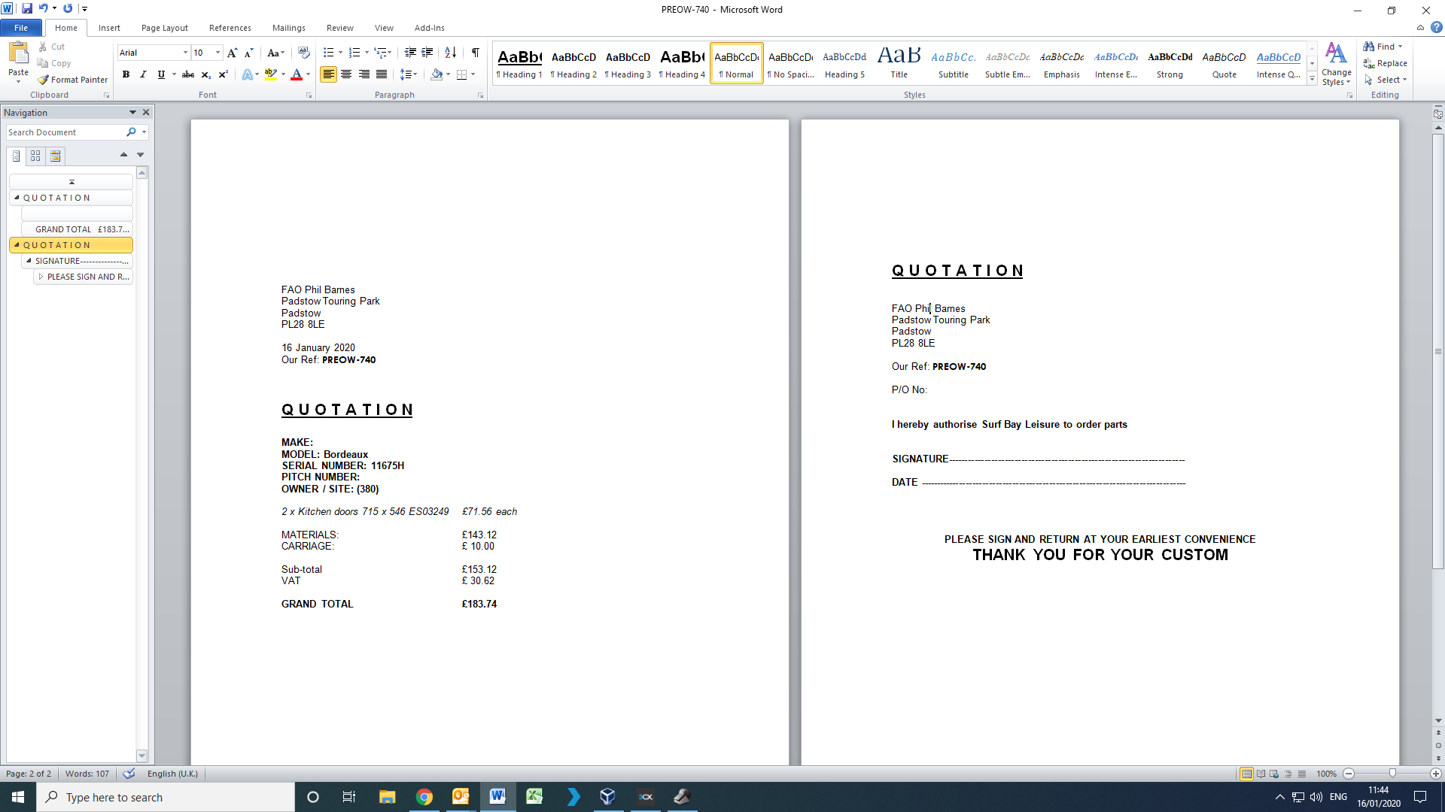Image resolution: width=1445 pixels, height=812 pixels.
Task: Click the Format Painter brush icon
Action: [44, 80]
